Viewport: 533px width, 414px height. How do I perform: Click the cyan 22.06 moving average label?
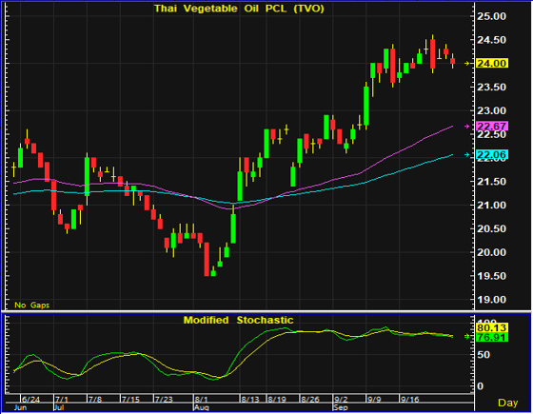pyautogui.click(x=492, y=154)
